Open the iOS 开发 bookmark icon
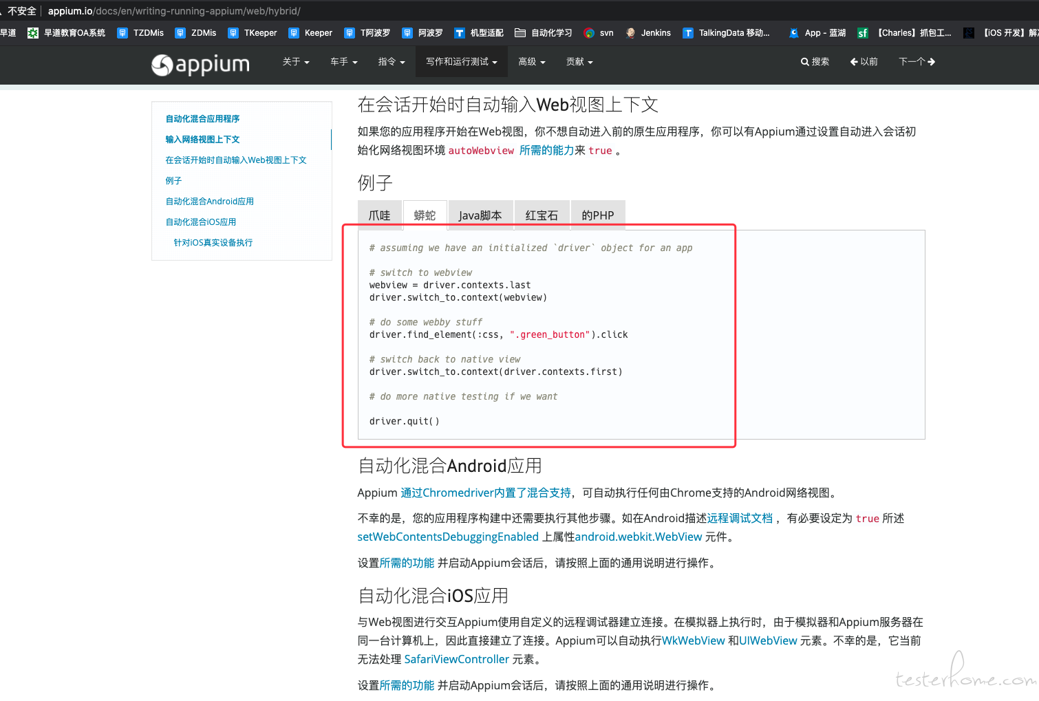This screenshot has height=701, width=1039. (x=969, y=33)
